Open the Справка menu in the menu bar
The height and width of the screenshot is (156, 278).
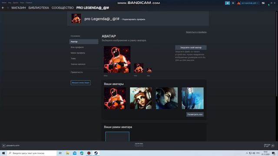[29, 3]
